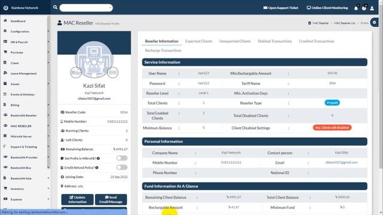383x215 pixels.
Task: Expand the Purchase menu arrow
Action: [48, 52]
